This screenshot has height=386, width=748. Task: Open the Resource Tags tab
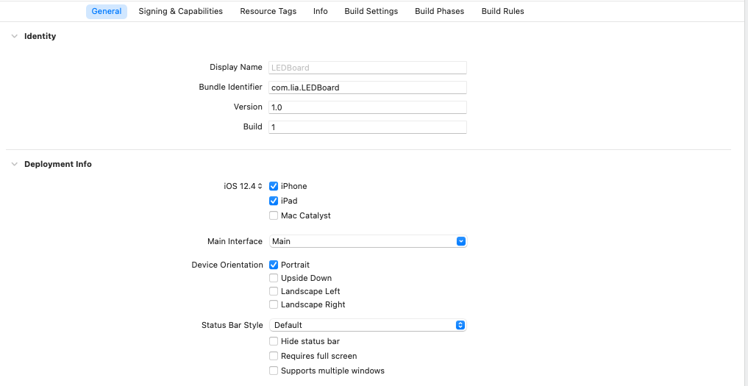click(268, 12)
